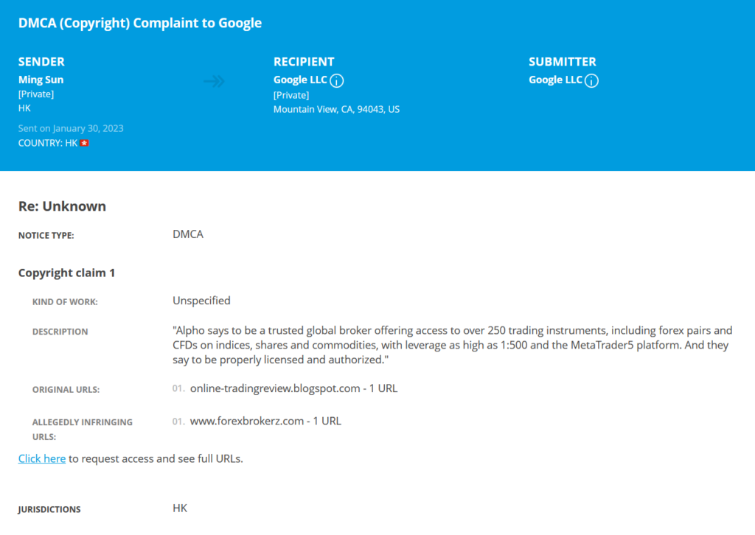Select the online-tradingreview.blogspot.com original URL entry

click(293, 388)
